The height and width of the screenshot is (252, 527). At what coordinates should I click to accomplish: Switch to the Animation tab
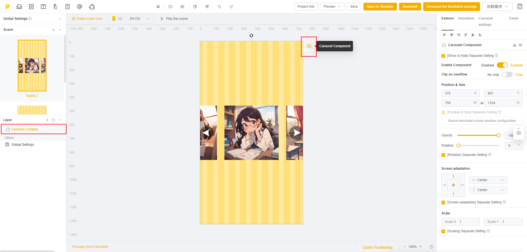click(x=466, y=18)
